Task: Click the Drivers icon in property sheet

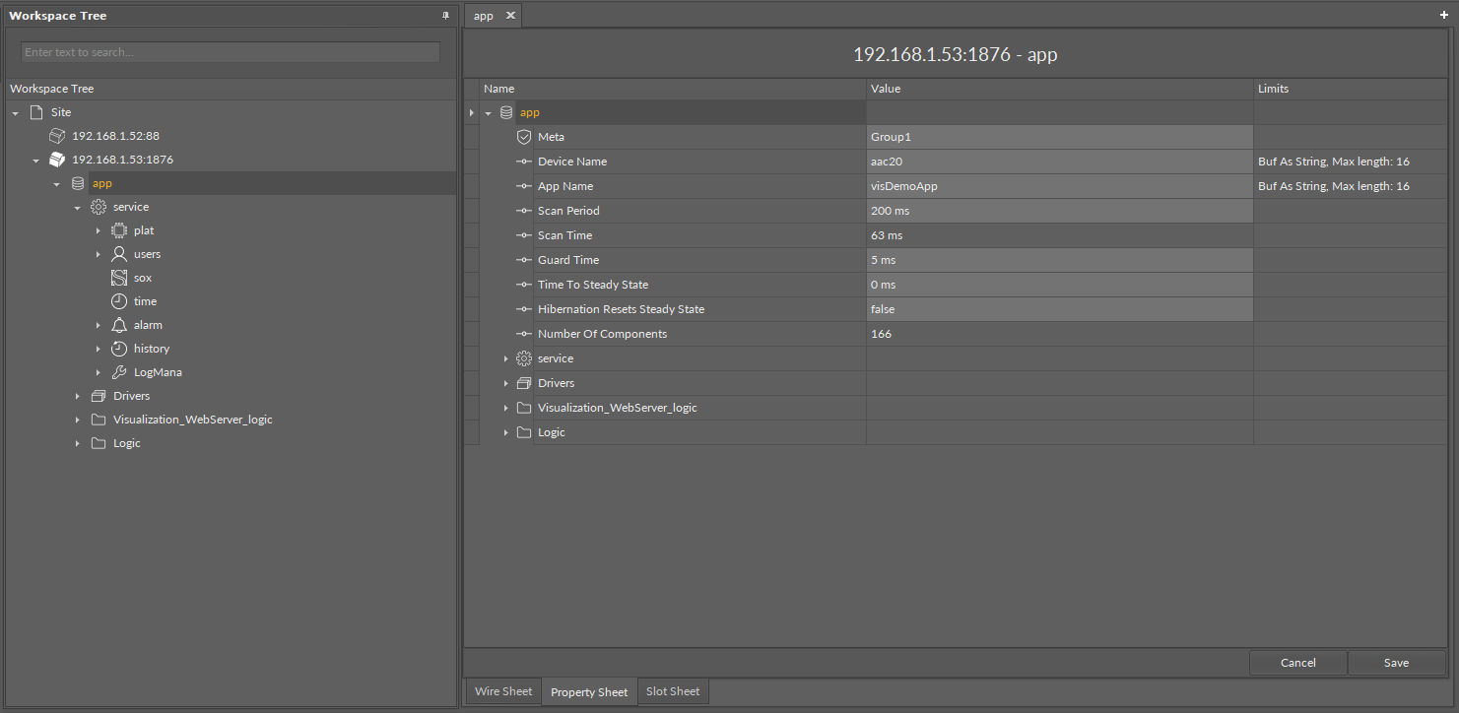Action: pos(524,383)
